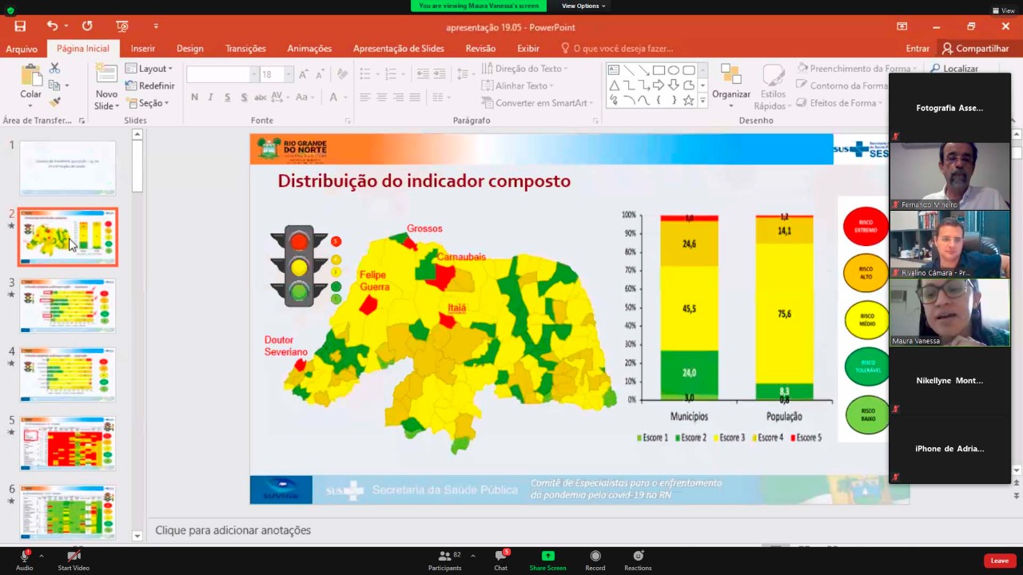The height and width of the screenshot is (575, 1023).
Task: Click the Save icon in quick access toolbar
Action: coord(20,26)
